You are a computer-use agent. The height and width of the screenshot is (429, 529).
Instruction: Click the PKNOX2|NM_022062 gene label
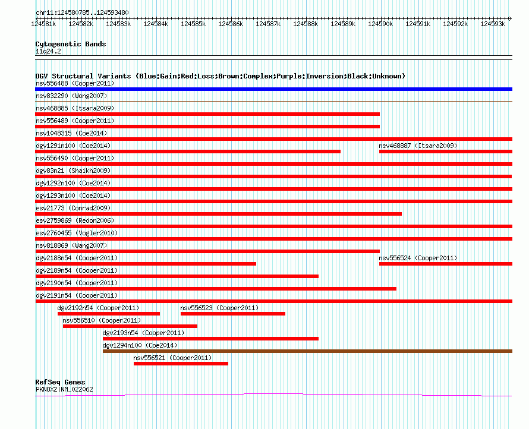coord(64,389)
